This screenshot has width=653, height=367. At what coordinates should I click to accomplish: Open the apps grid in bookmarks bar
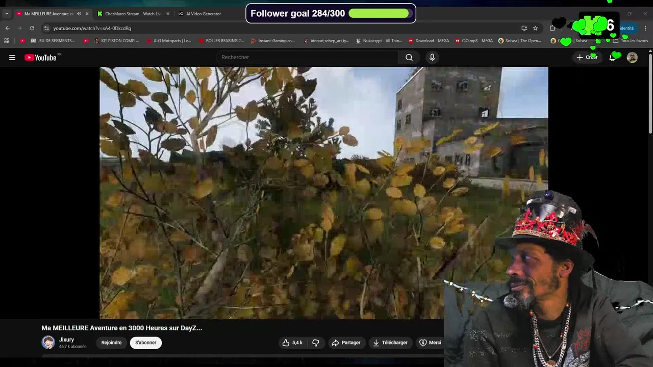point(7,41)
